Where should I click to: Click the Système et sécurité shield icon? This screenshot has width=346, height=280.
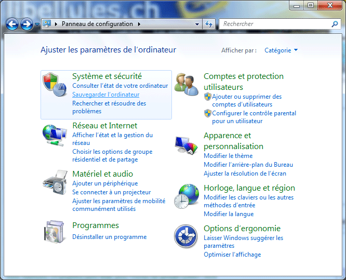pyautogui.click(x=54, y=84)
